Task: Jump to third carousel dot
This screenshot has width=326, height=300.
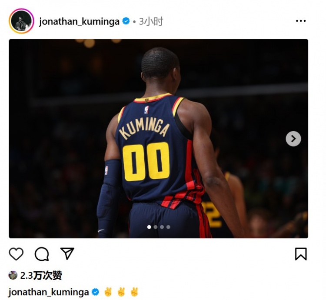Action: point(162,227)
